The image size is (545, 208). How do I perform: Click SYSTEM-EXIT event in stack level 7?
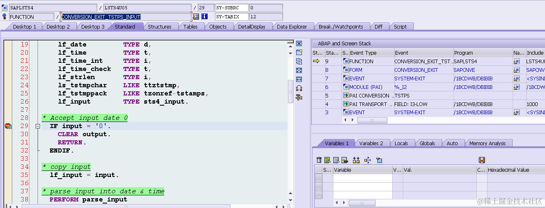point(409,78)
